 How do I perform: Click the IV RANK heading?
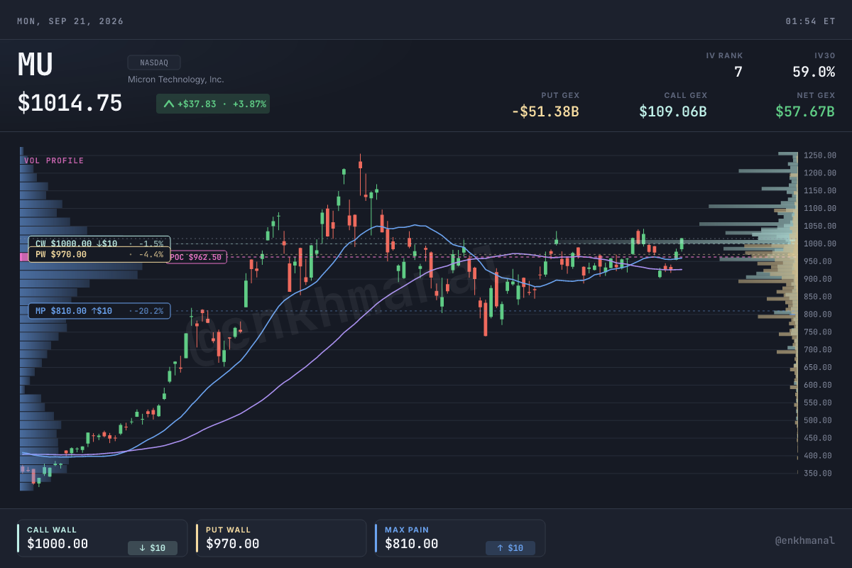(725, 55)
